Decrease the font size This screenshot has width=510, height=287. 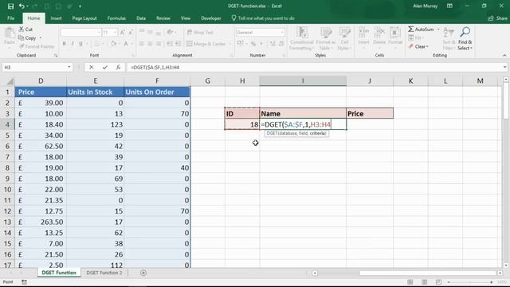[x=131, y=32]
